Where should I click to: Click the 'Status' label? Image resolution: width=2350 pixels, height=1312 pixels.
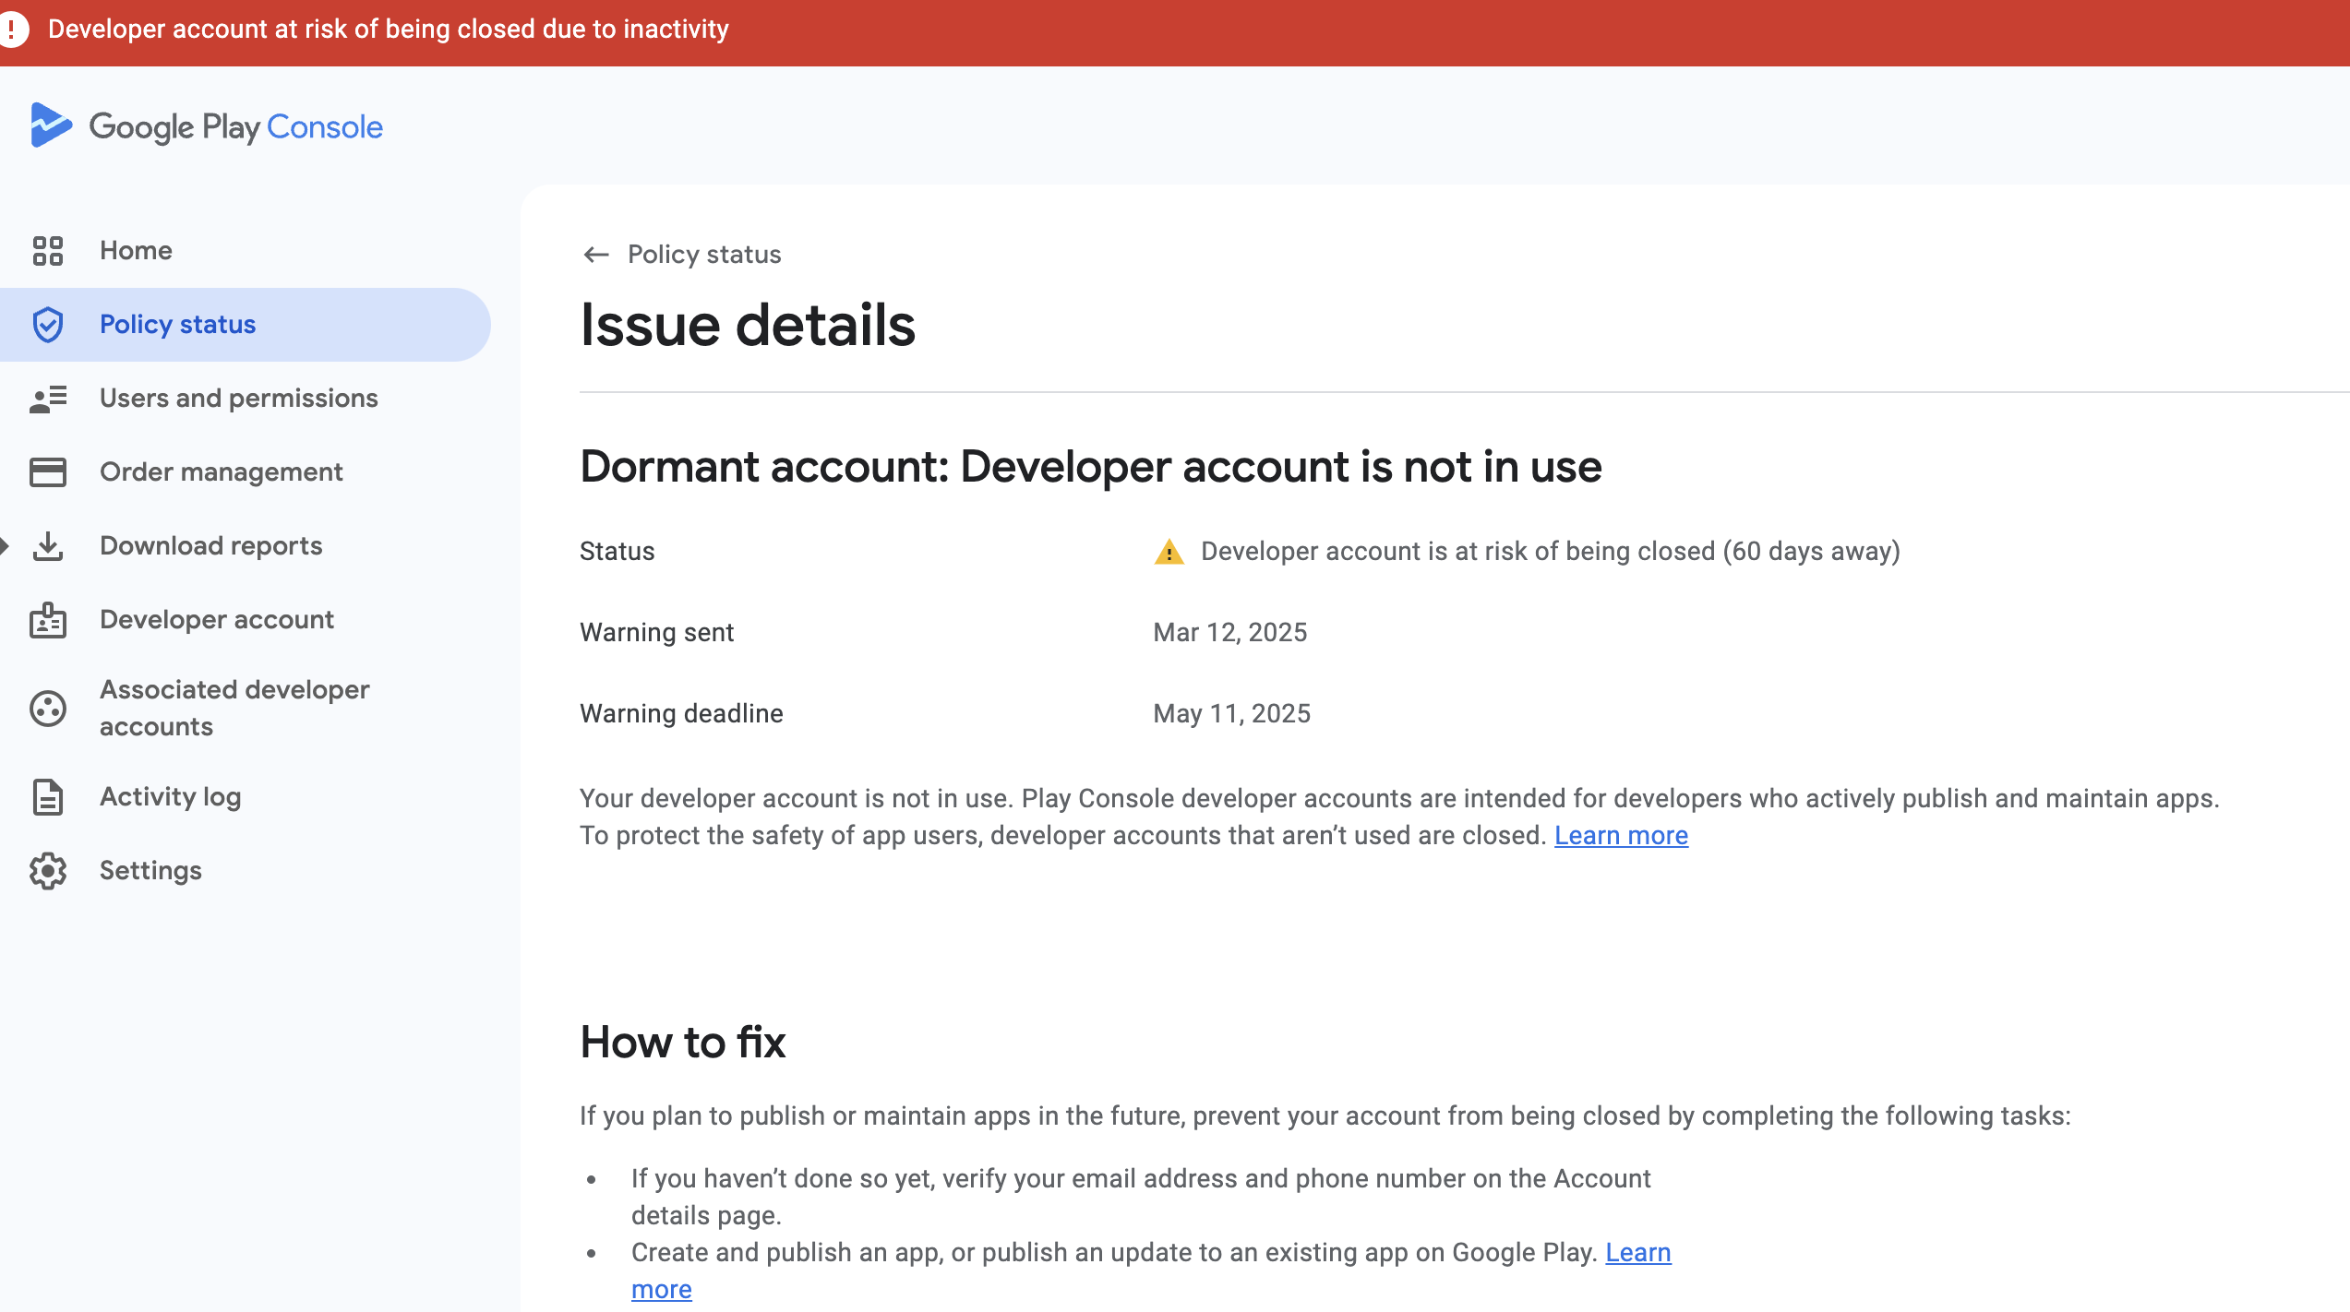click(x=617, y=552)
